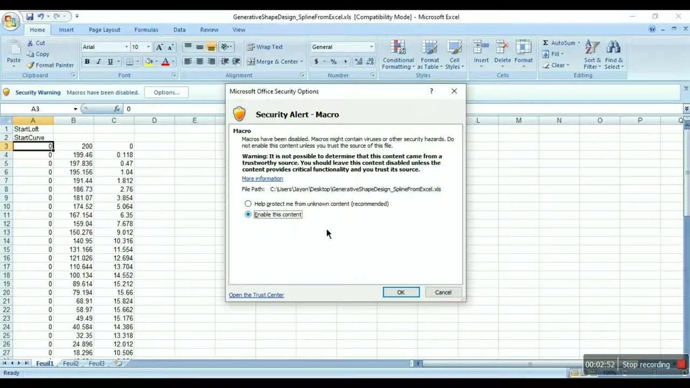Click the Increase Font Size icon
The height and width of the screenshot is (388, 690).
[159, 47]
